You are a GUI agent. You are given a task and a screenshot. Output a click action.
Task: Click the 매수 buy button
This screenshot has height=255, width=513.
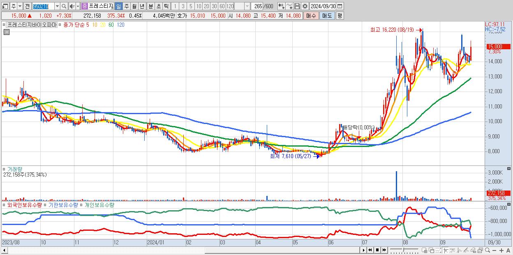(x=311, y=16)
